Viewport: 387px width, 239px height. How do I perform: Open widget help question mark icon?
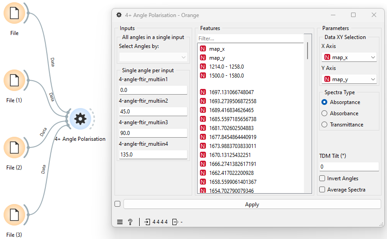point(130,222)
